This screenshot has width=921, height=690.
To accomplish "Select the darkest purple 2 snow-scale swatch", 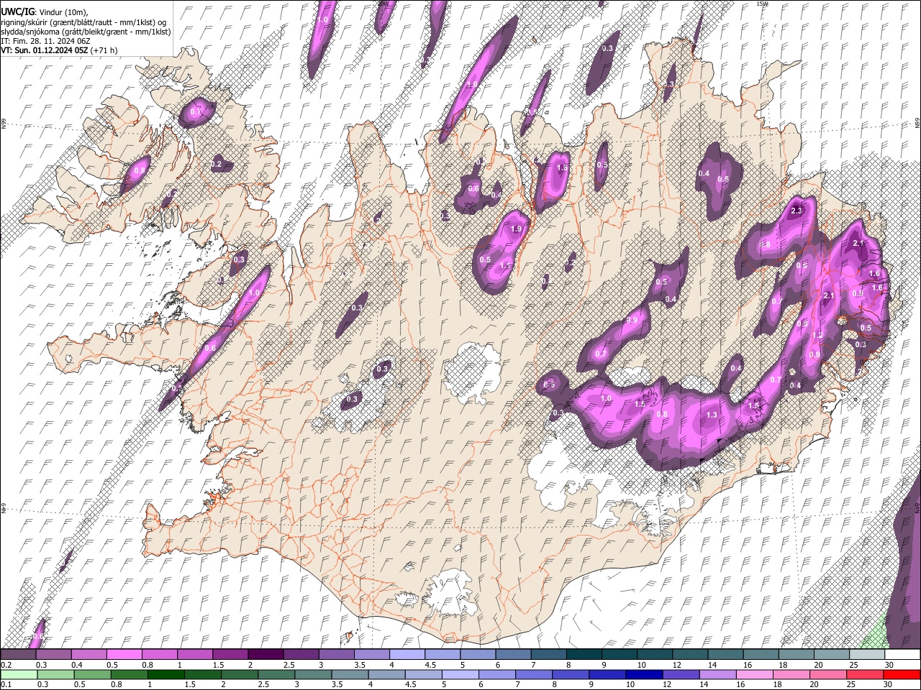I will click(x=266, y=654).
